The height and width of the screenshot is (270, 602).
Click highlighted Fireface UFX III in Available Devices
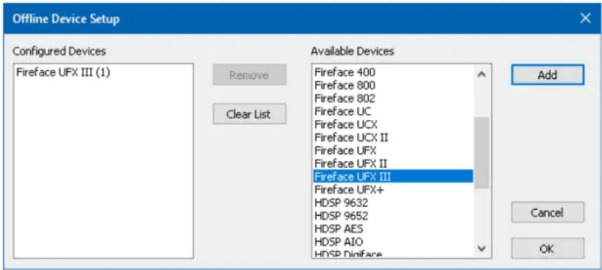pos(393,177)
